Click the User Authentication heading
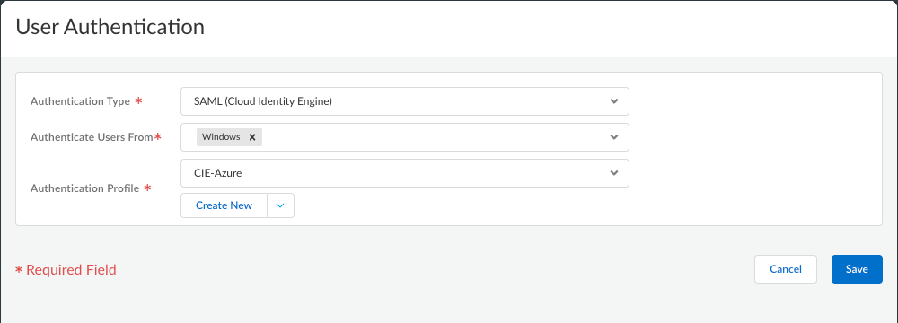 click(x=110, y=27)
